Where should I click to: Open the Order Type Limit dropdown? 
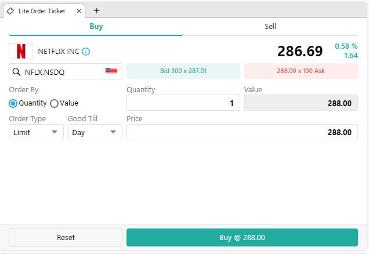click(36, 132)
